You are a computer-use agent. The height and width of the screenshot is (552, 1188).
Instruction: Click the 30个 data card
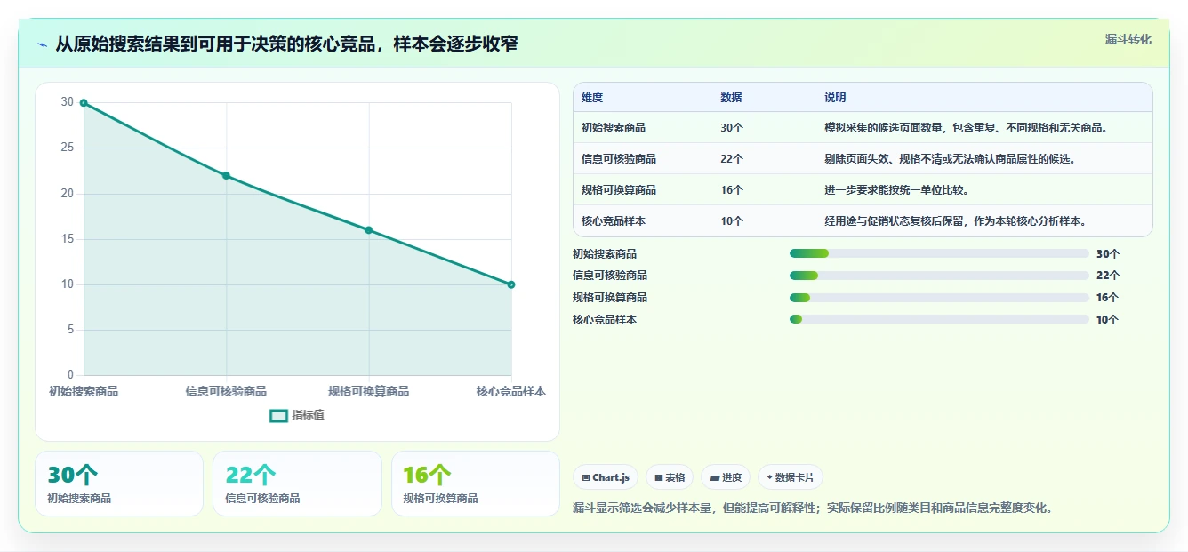[119, 484]
